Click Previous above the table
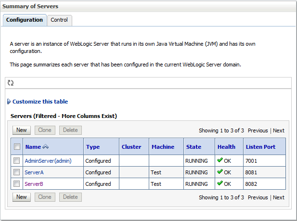 tap(258, 130)
